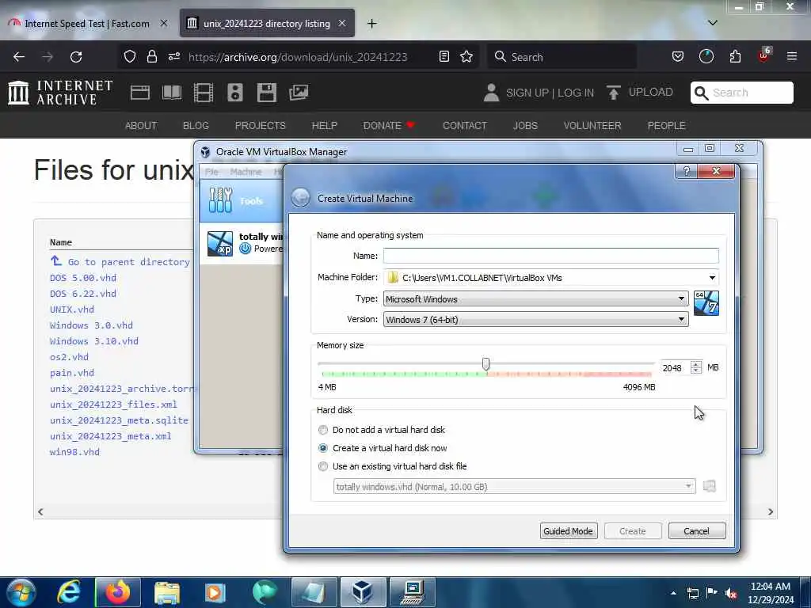Open the BLOG menu item
The image size is (811, 608).
(x=196, y=126)
